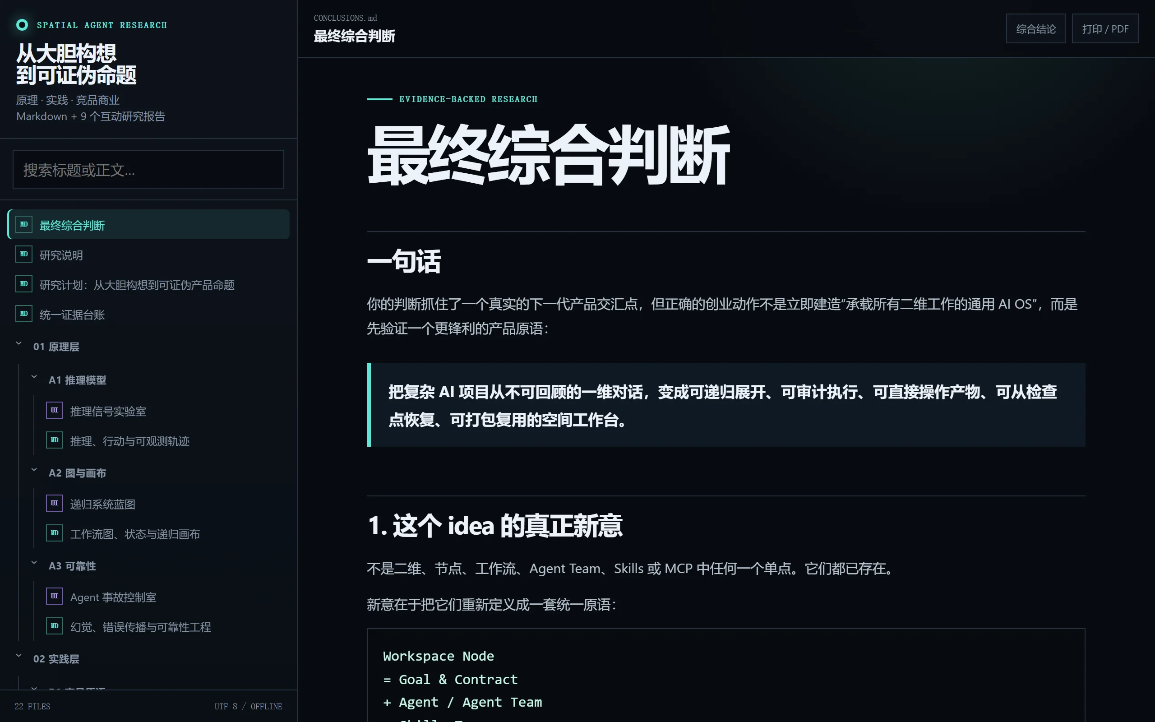Focus the 搜索标题或正文 search field
Image resolution: width=1155 pixels, height=722 pixels.
tap(148, 170)
